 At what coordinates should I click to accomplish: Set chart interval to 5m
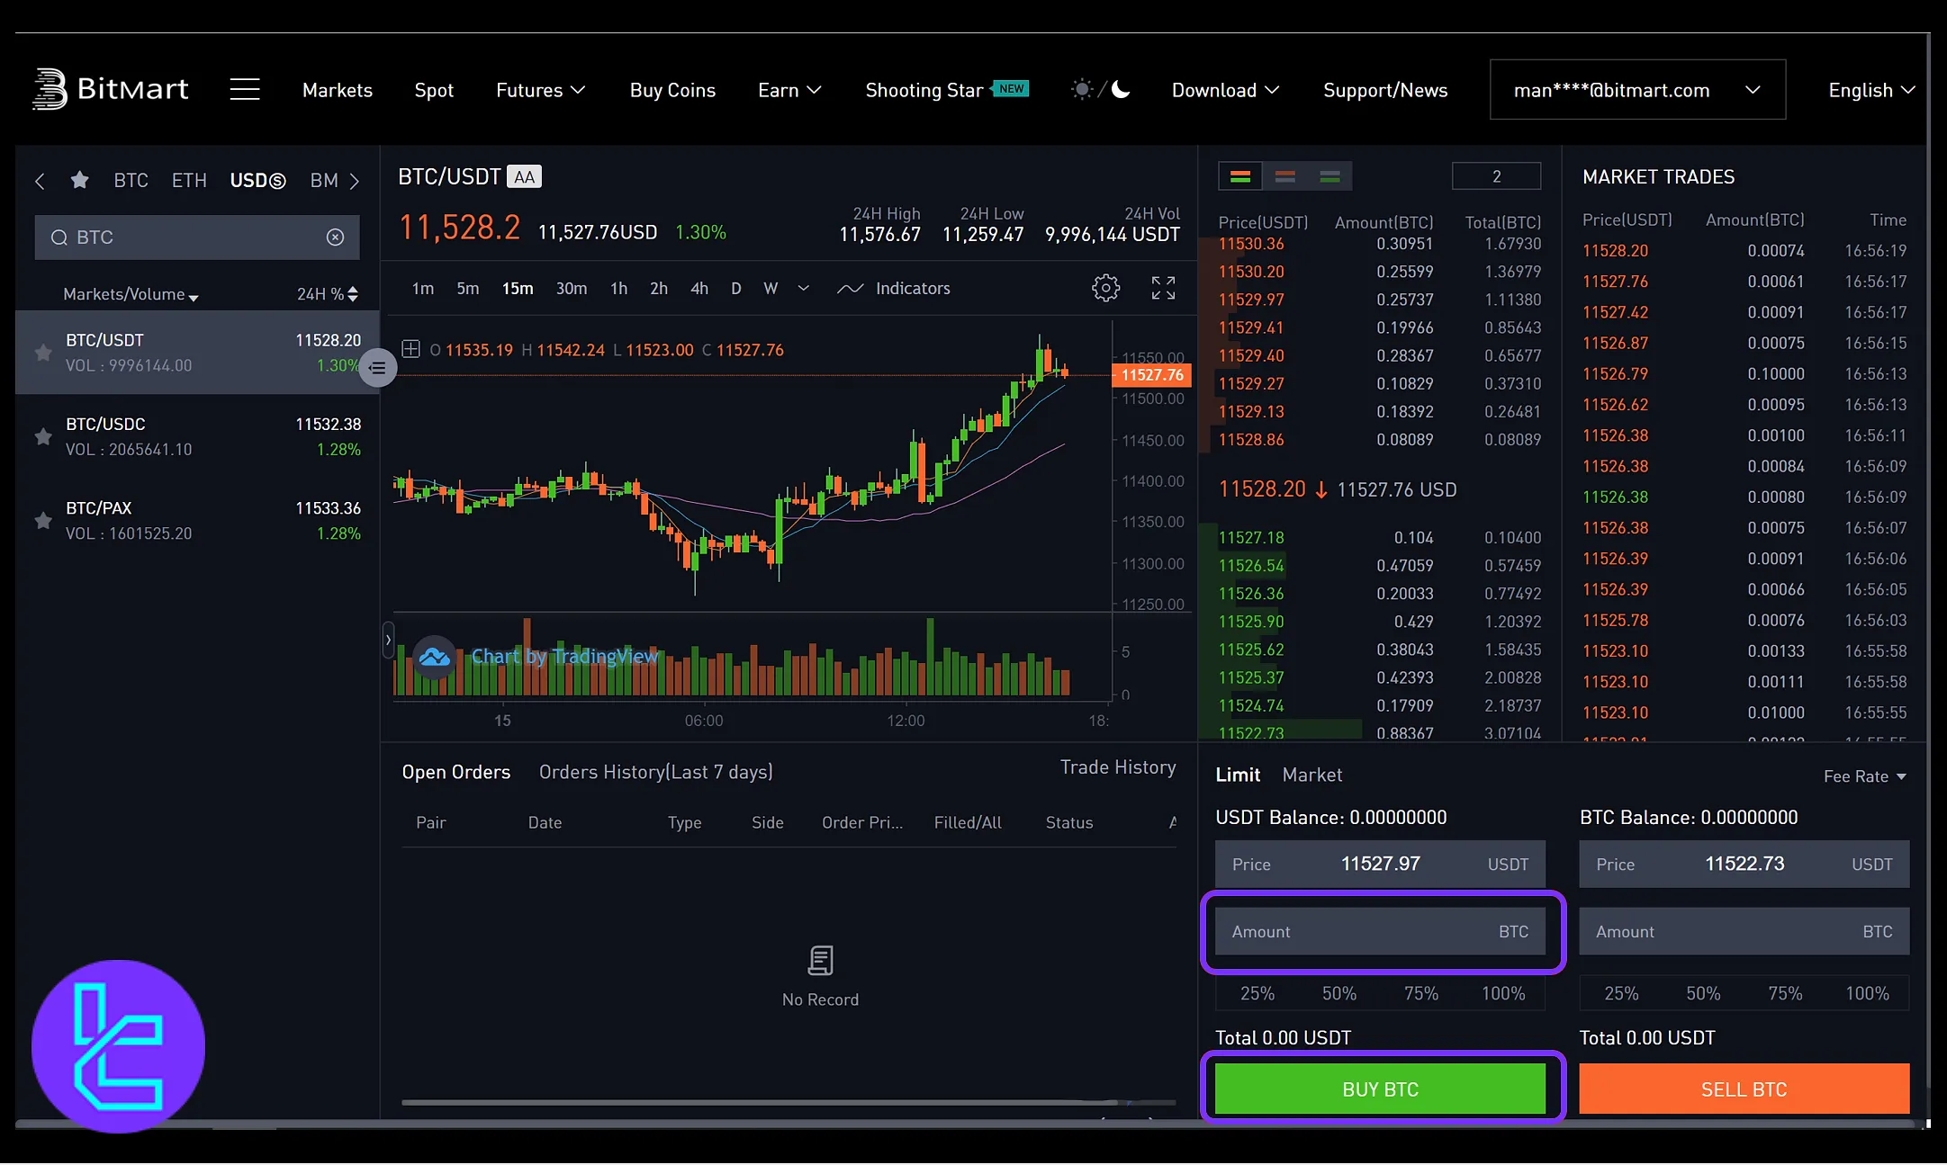[467, 289]
